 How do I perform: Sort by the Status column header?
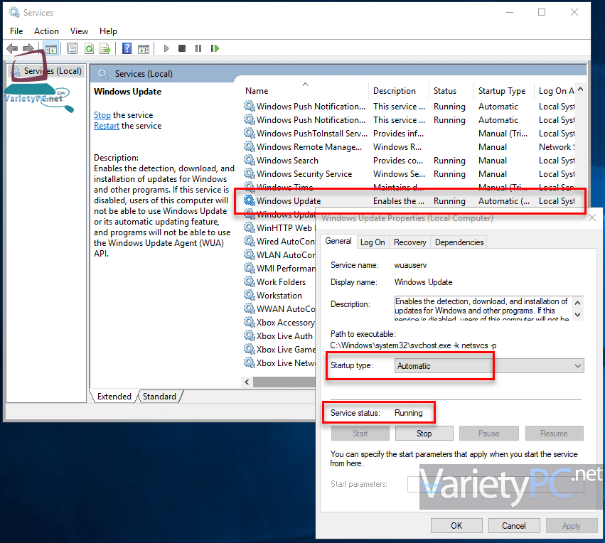(451, 91)
